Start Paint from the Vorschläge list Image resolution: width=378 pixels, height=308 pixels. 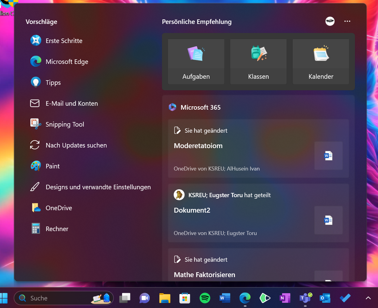53,166
